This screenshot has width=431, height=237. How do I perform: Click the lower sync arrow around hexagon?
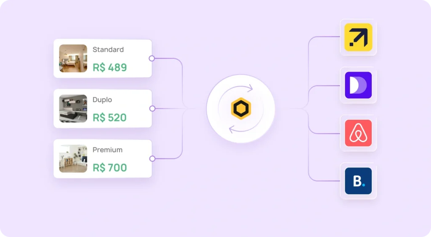point(239,130)
